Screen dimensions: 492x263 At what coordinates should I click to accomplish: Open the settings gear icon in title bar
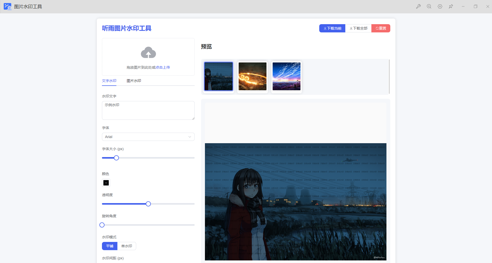(x=440, y=6)
